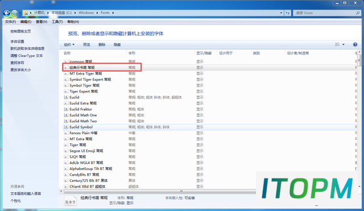Open the recent pages dropdown next to Forward
Screen dimensions: 364x211
pos(20,13)
